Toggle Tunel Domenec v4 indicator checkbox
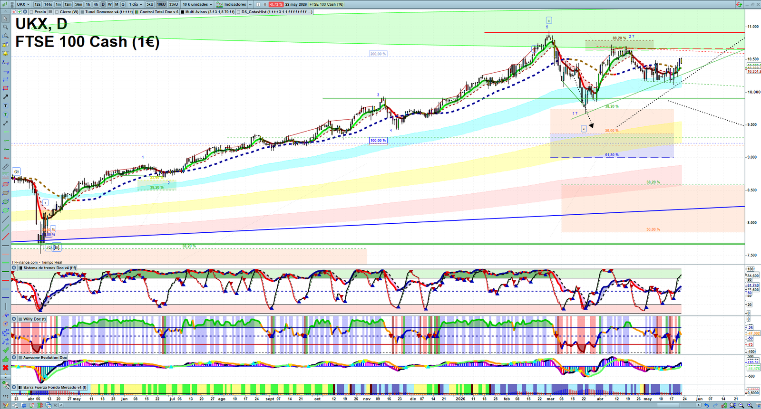The width and height of the screenshot is (761, 409). [x=82, y=12]
